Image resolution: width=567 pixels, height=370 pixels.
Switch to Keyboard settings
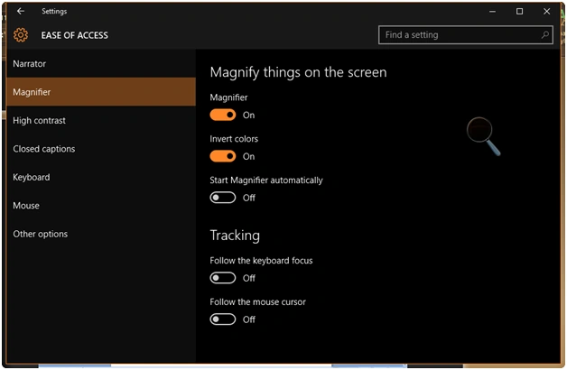coord(101,177)
